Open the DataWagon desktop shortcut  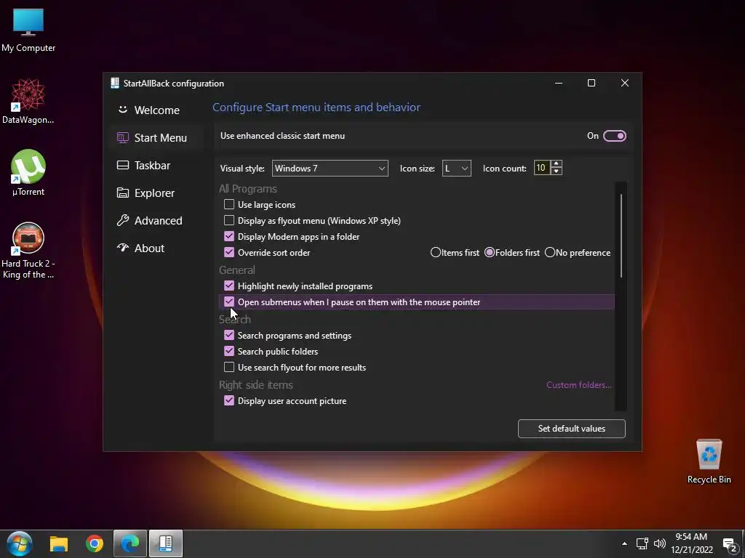coord(28,102)
